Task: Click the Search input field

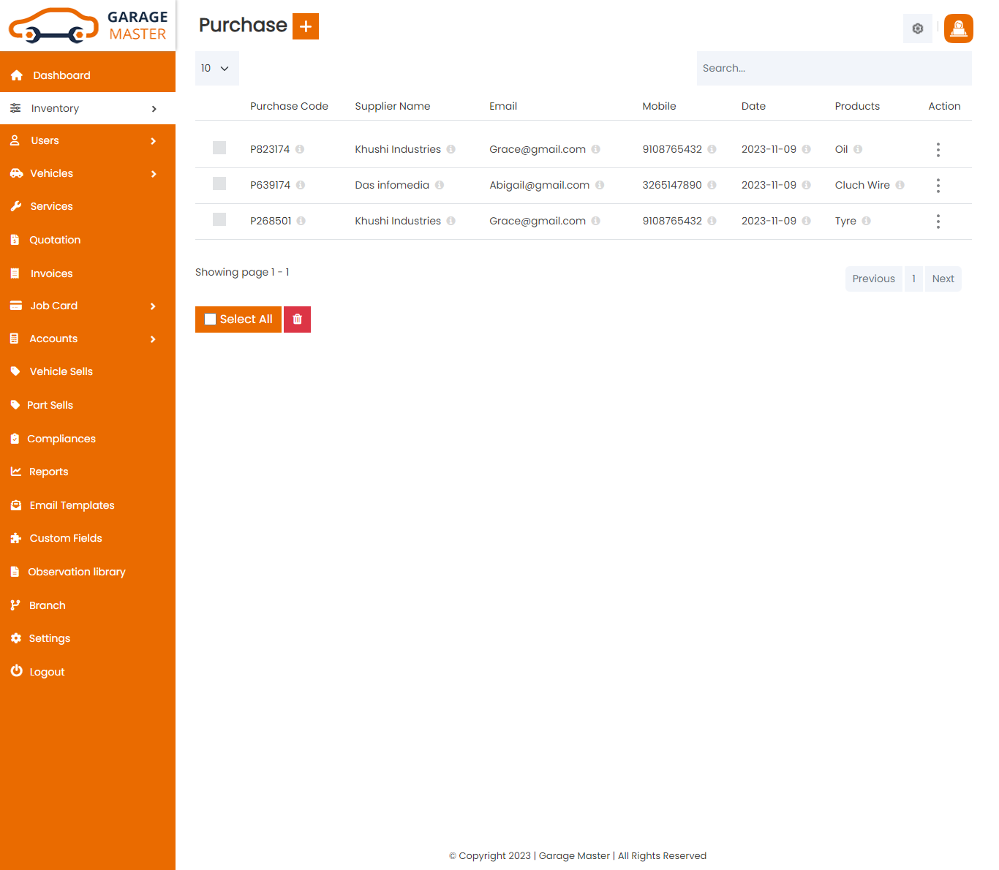Action: coord(834,69)
